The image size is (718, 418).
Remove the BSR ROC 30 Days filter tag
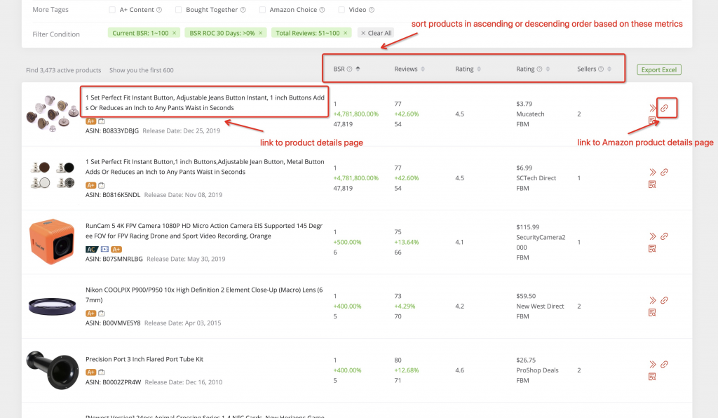click(261, 33)
